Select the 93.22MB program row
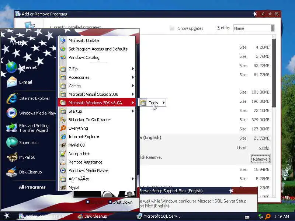 pyautogui.click(x=206, y=66)
